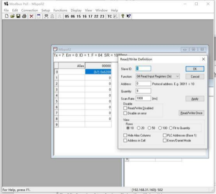
Task: Select function 05 in the toolbar
Action: pyautogui.click(x=67, y=16)
